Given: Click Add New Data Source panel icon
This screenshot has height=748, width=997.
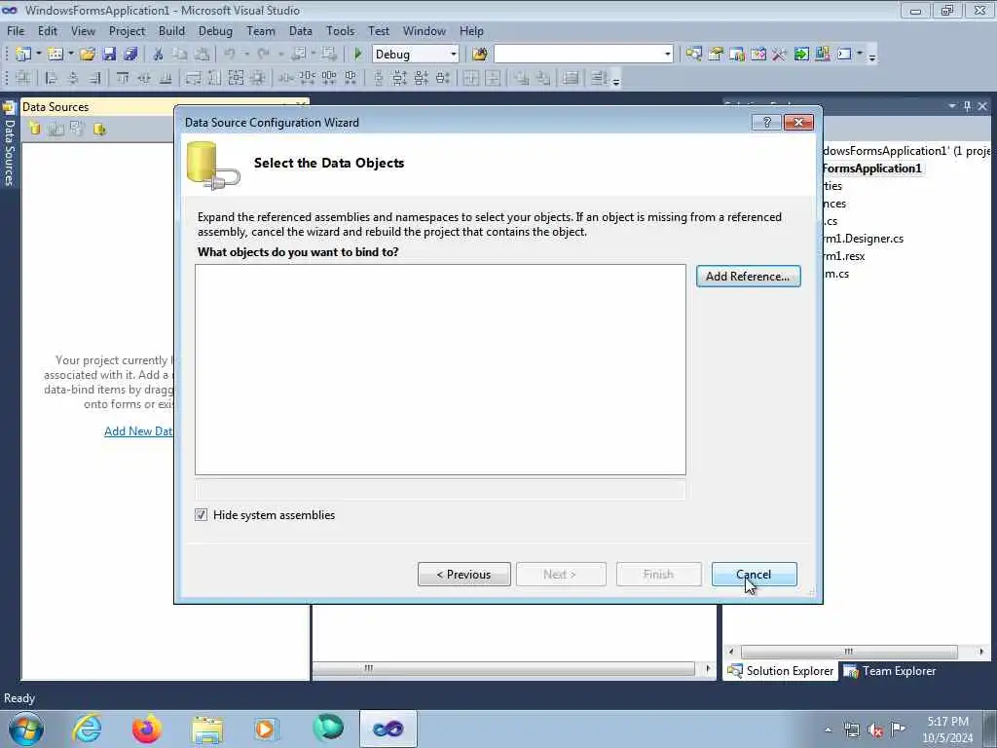Looking at the screenshot, I should coord(34,130).
